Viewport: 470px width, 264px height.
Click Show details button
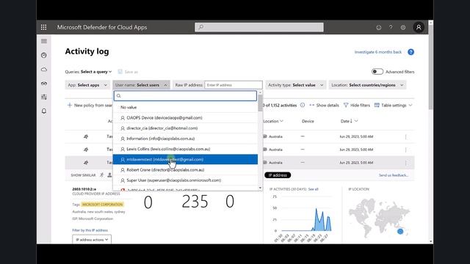[x=324, y=106]
